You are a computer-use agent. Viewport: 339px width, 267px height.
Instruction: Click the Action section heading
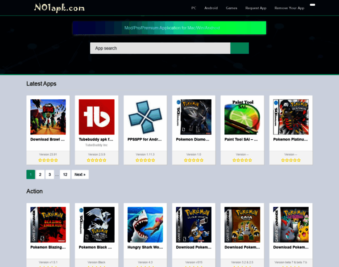coord(34,191)
